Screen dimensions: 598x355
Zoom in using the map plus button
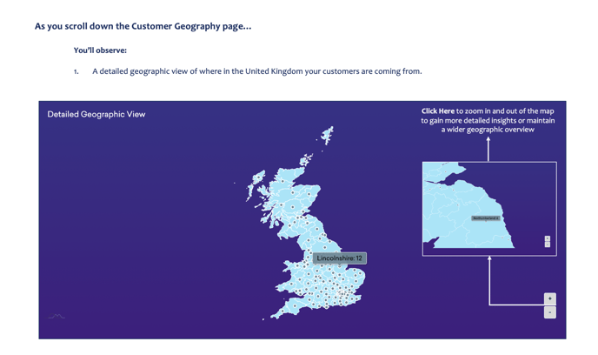coord(549,298)
